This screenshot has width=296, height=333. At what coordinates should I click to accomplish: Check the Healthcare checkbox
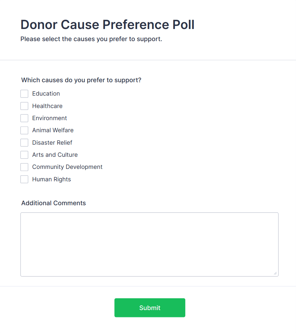pos(25,106)
